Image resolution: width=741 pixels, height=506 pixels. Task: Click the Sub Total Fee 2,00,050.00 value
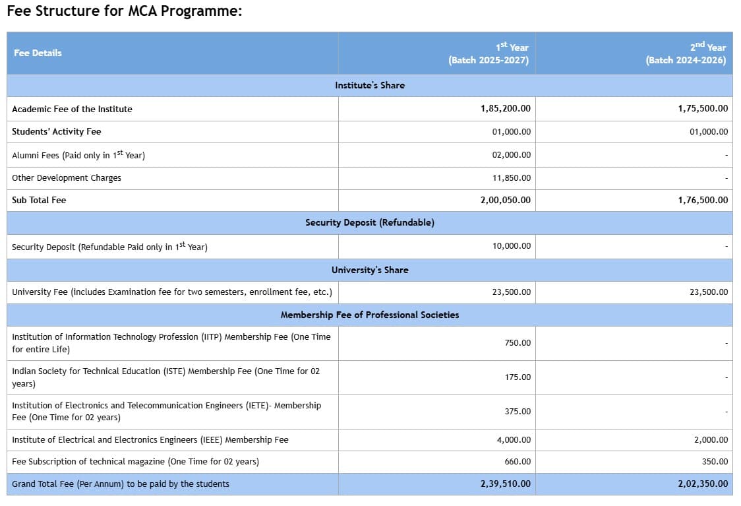coord(505,200)
